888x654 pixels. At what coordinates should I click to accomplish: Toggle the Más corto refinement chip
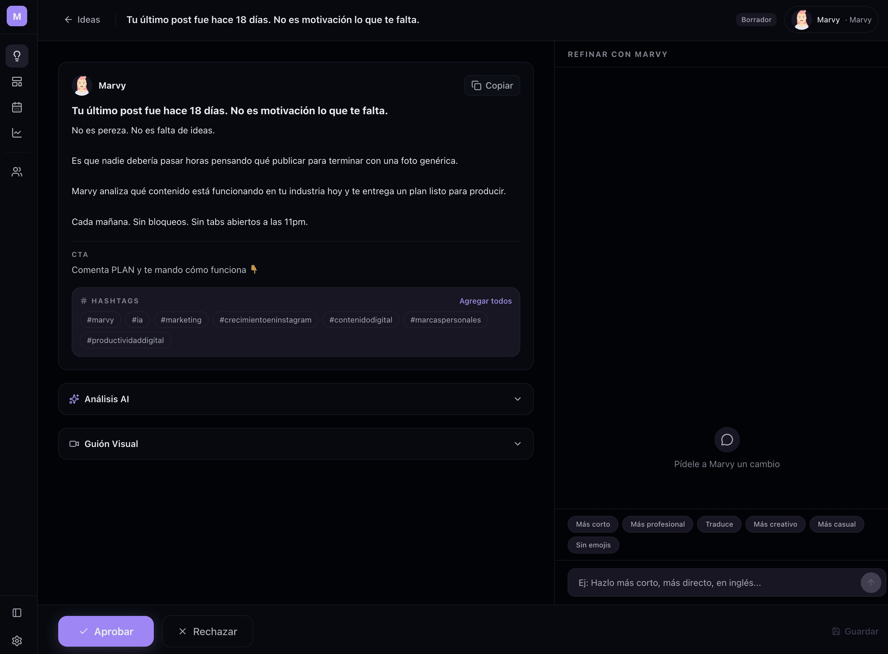tap(593, 524)
